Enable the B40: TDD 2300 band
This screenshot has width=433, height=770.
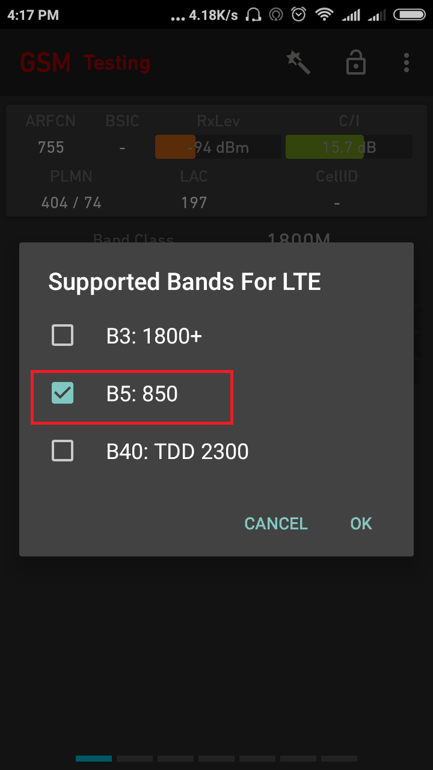tap(62, 451)
